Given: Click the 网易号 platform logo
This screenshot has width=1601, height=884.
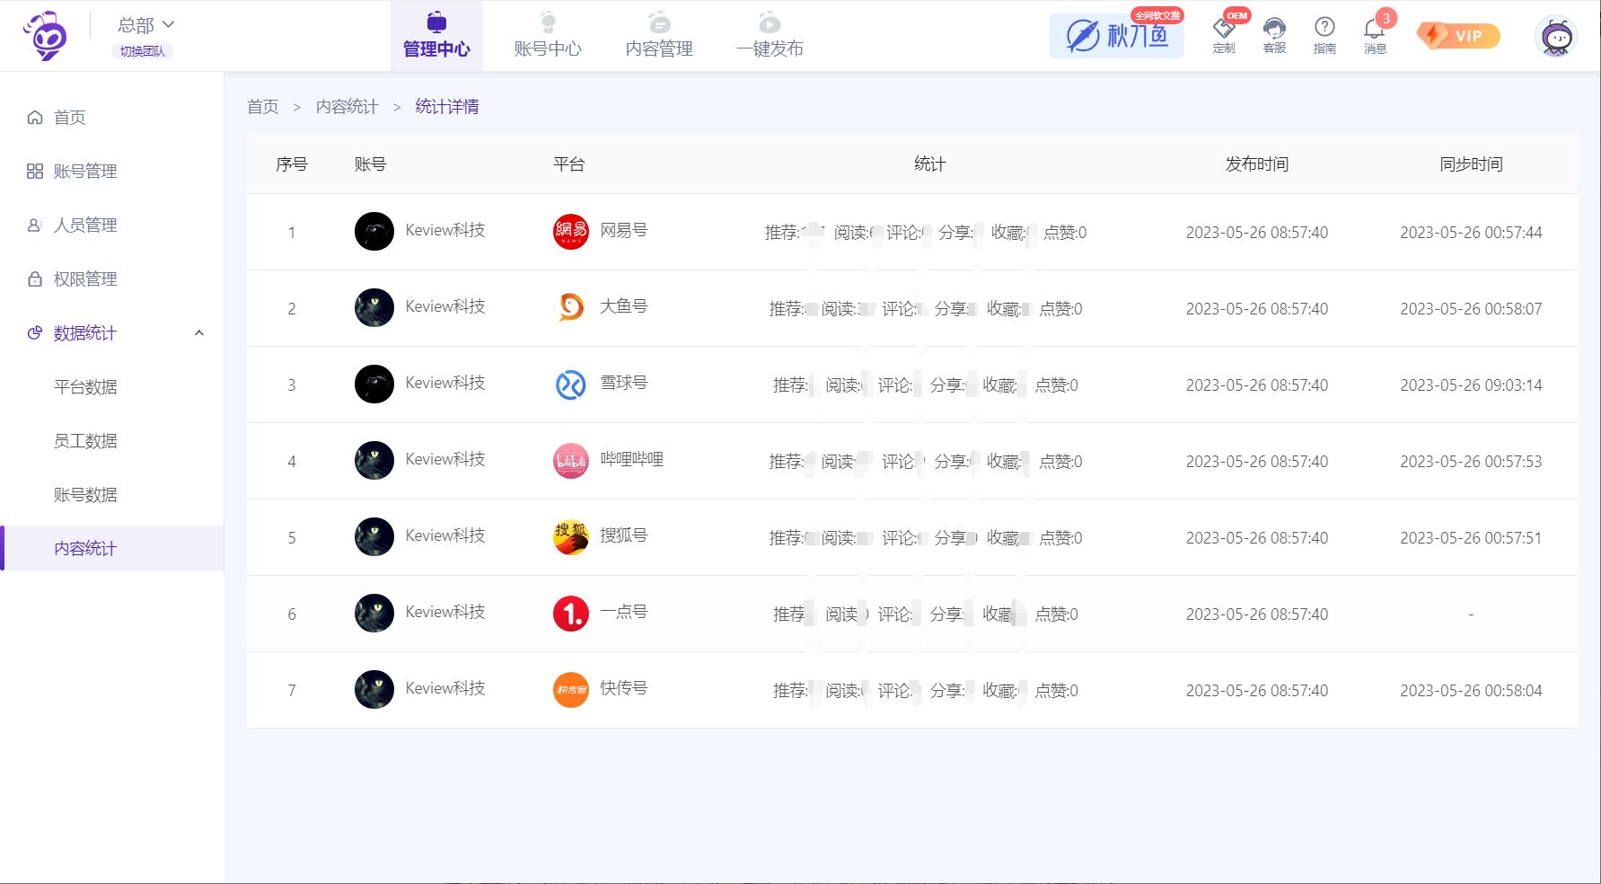Looking at the screenshot, I should (x=570, y=232).
